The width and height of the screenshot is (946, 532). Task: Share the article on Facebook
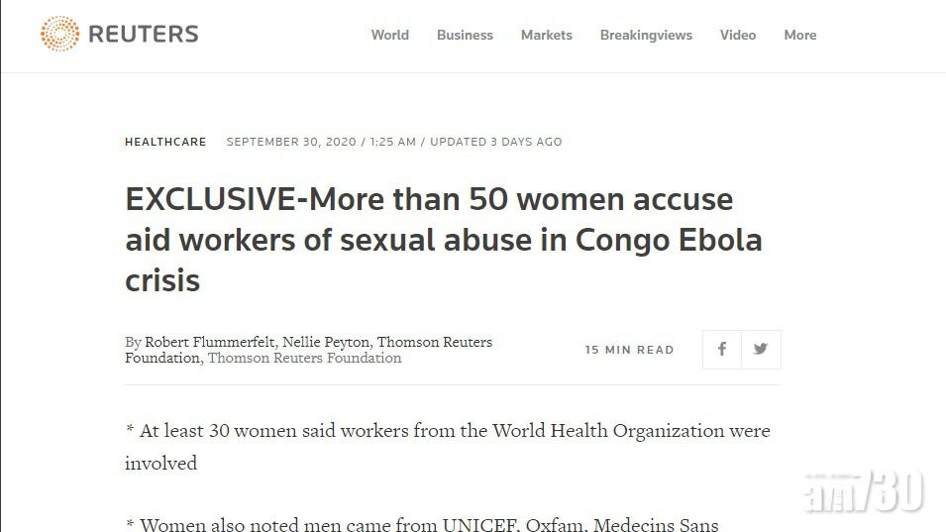[721, 350]
